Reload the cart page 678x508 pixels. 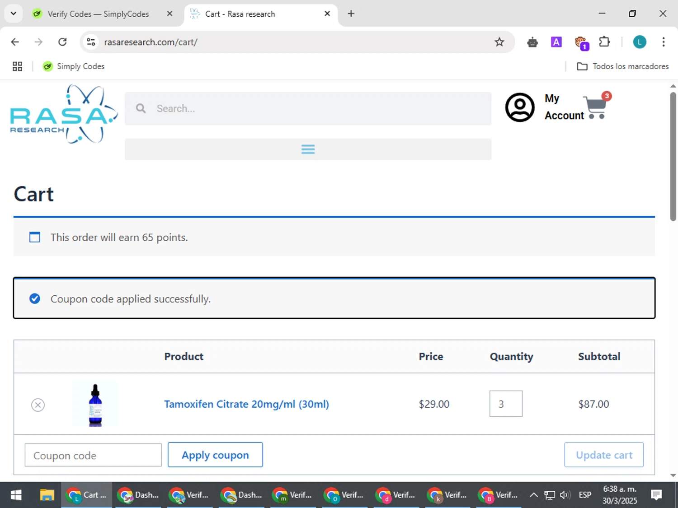[x=62, y=42]
